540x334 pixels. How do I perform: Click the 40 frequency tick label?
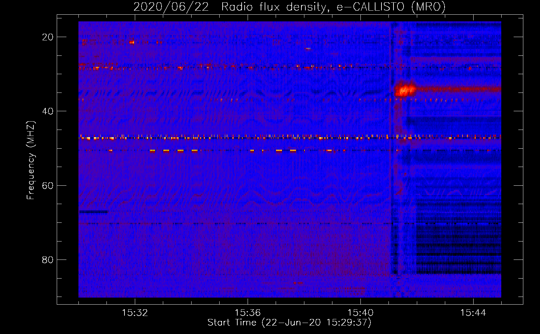pyautogui.click(x=48, y=111)
